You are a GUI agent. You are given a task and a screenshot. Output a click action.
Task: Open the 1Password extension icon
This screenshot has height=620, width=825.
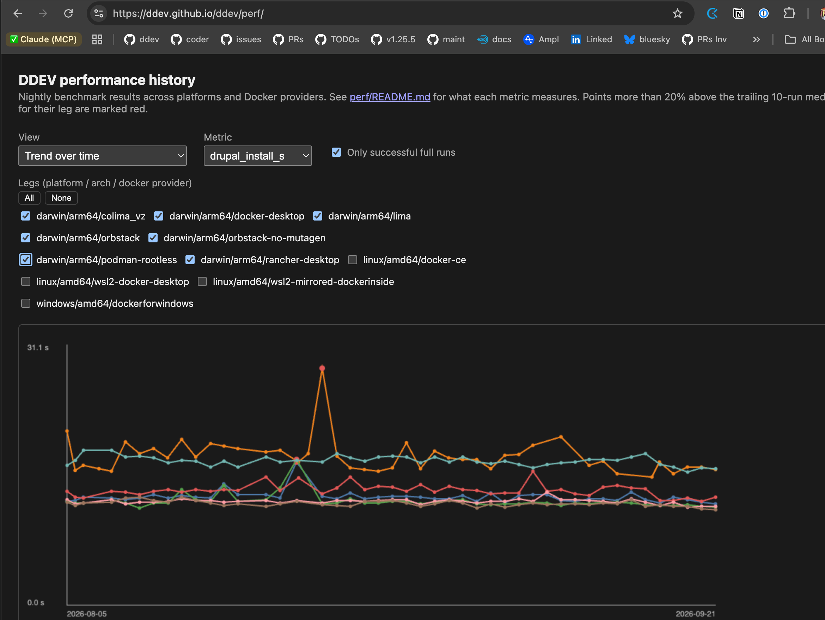[x=763, y=13]
